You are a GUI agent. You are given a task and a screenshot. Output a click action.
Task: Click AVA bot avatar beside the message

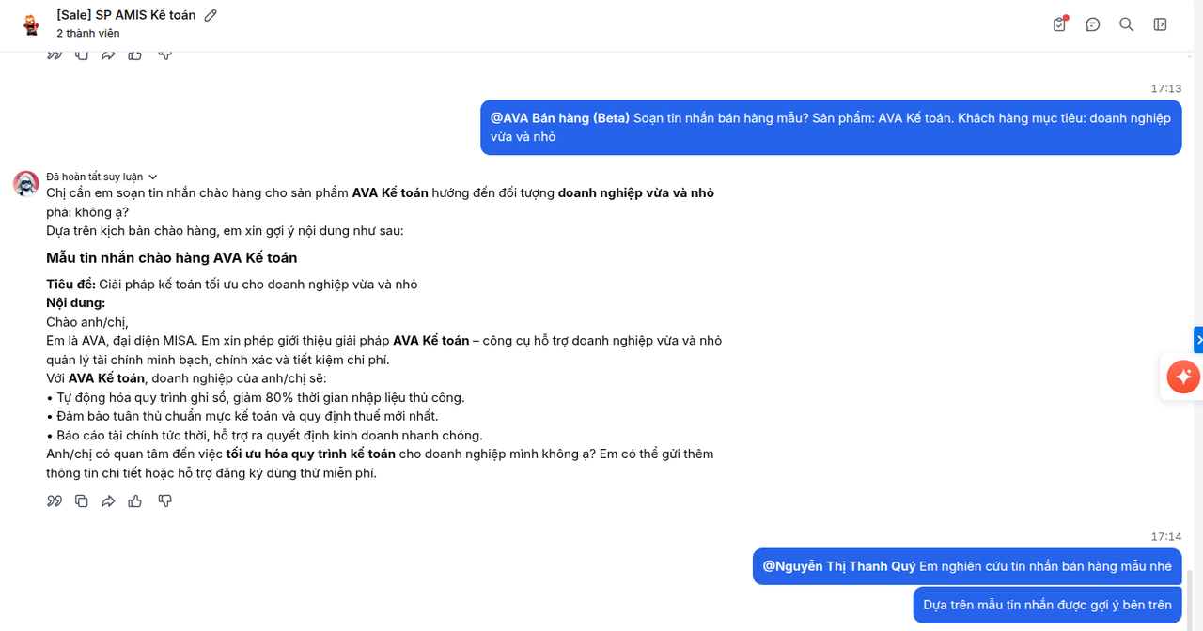tap(26, 183)
